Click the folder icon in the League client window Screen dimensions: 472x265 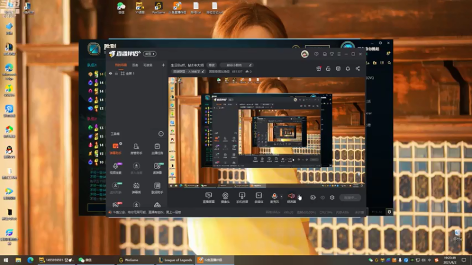click(375, 63)
